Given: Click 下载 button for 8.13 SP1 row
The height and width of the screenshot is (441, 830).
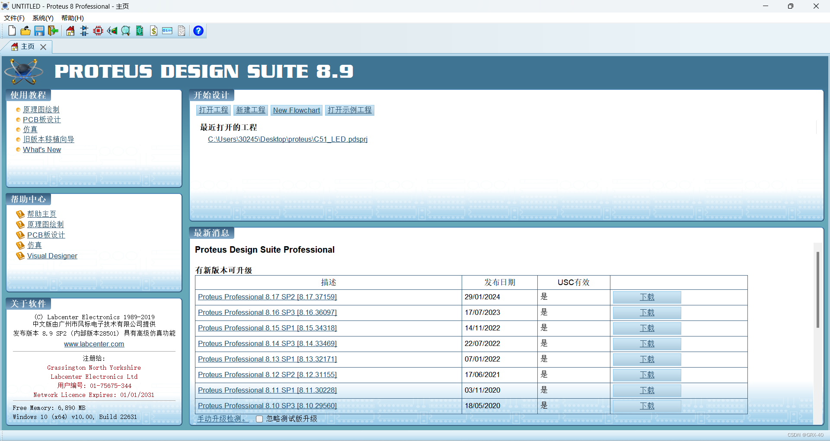Looking at the screenshot, I should [x=647, y=359].
